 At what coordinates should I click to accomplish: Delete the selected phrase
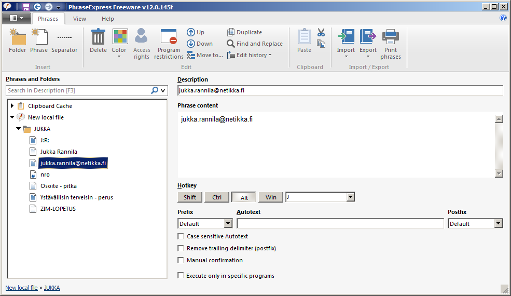[x=98, y=41]
